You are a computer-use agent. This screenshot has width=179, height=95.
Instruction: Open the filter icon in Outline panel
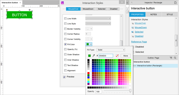pos(171,58)
